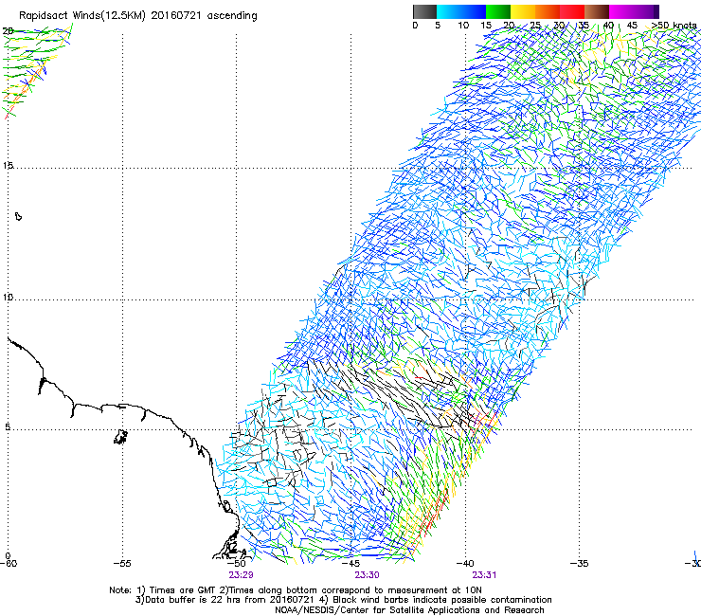The image size is (701, 616).
Task: Click the brown 35-40 knots legend swatch
Action: pos(597,11)
